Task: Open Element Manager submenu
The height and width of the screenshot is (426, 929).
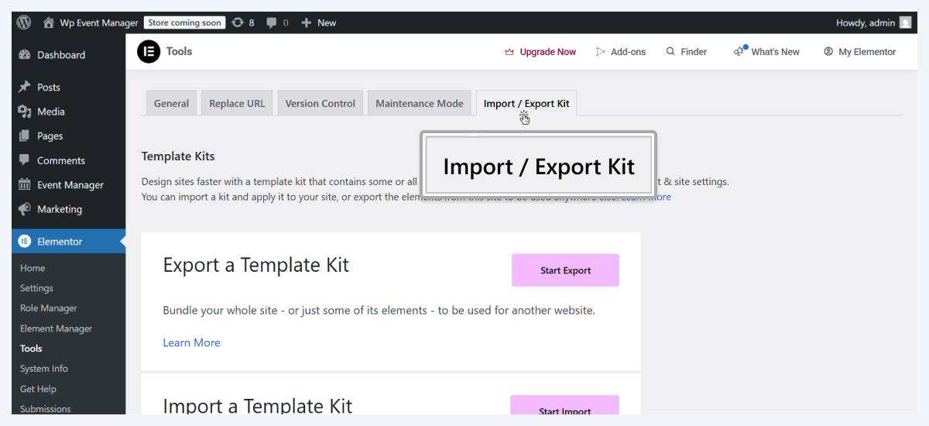Action: (56, 328)
